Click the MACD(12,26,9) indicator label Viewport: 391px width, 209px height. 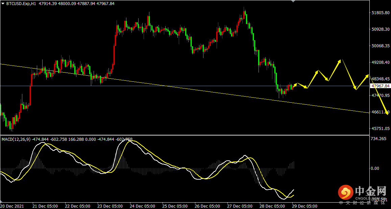[x=16, y=139]
